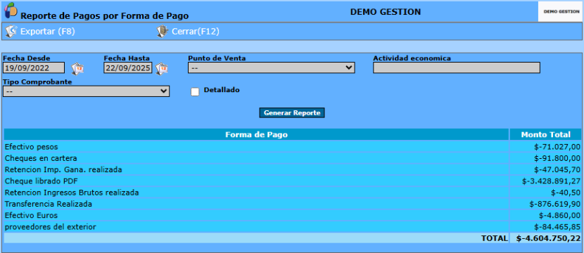Screen dimensions: 584x253
Task: Toggle the Detallado checkbox
Action: tap(195, 92)
